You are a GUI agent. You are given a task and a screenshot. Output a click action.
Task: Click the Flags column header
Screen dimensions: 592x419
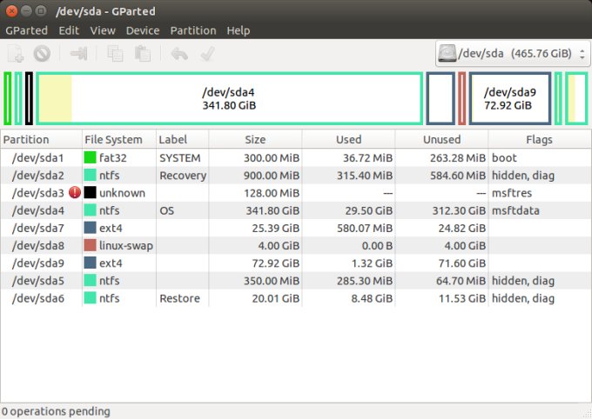pyautogui.click(x=539, y=140)
